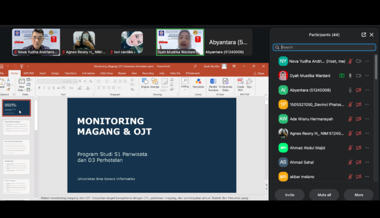Open the Design ribbon tab
This screenshot has height=218, width=380.
(55, 73)
